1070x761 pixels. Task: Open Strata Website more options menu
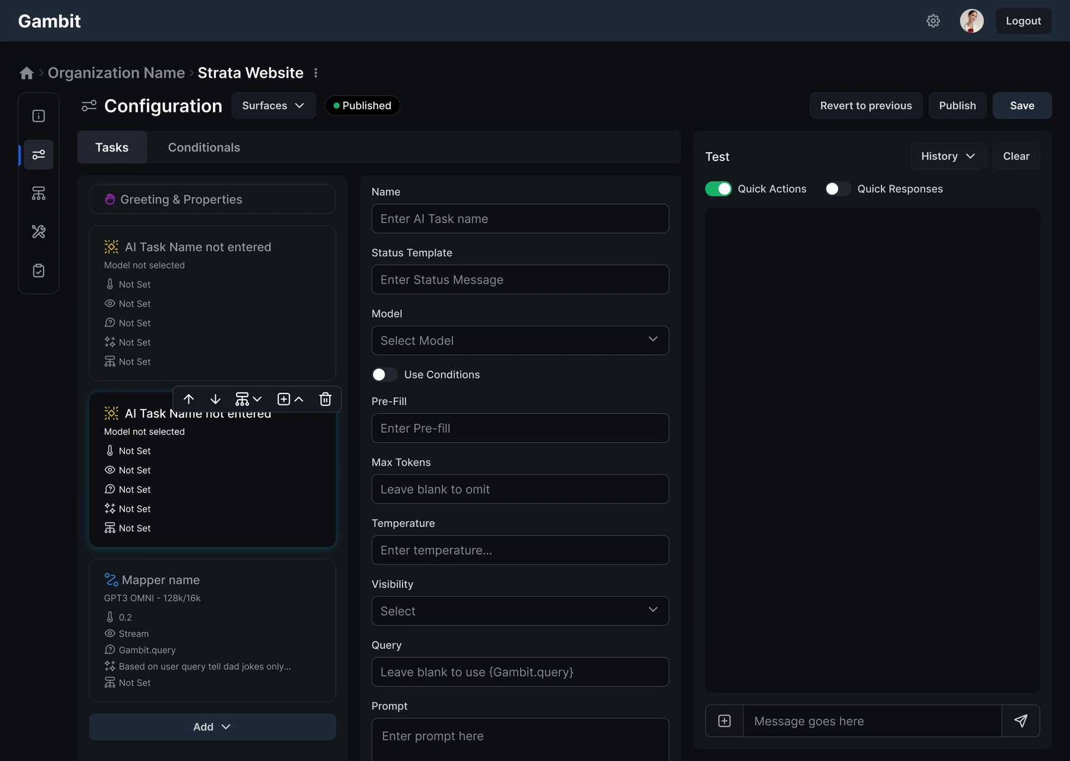(x=316, y=73)
